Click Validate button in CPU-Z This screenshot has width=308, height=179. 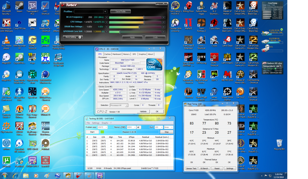pos(143,112)
